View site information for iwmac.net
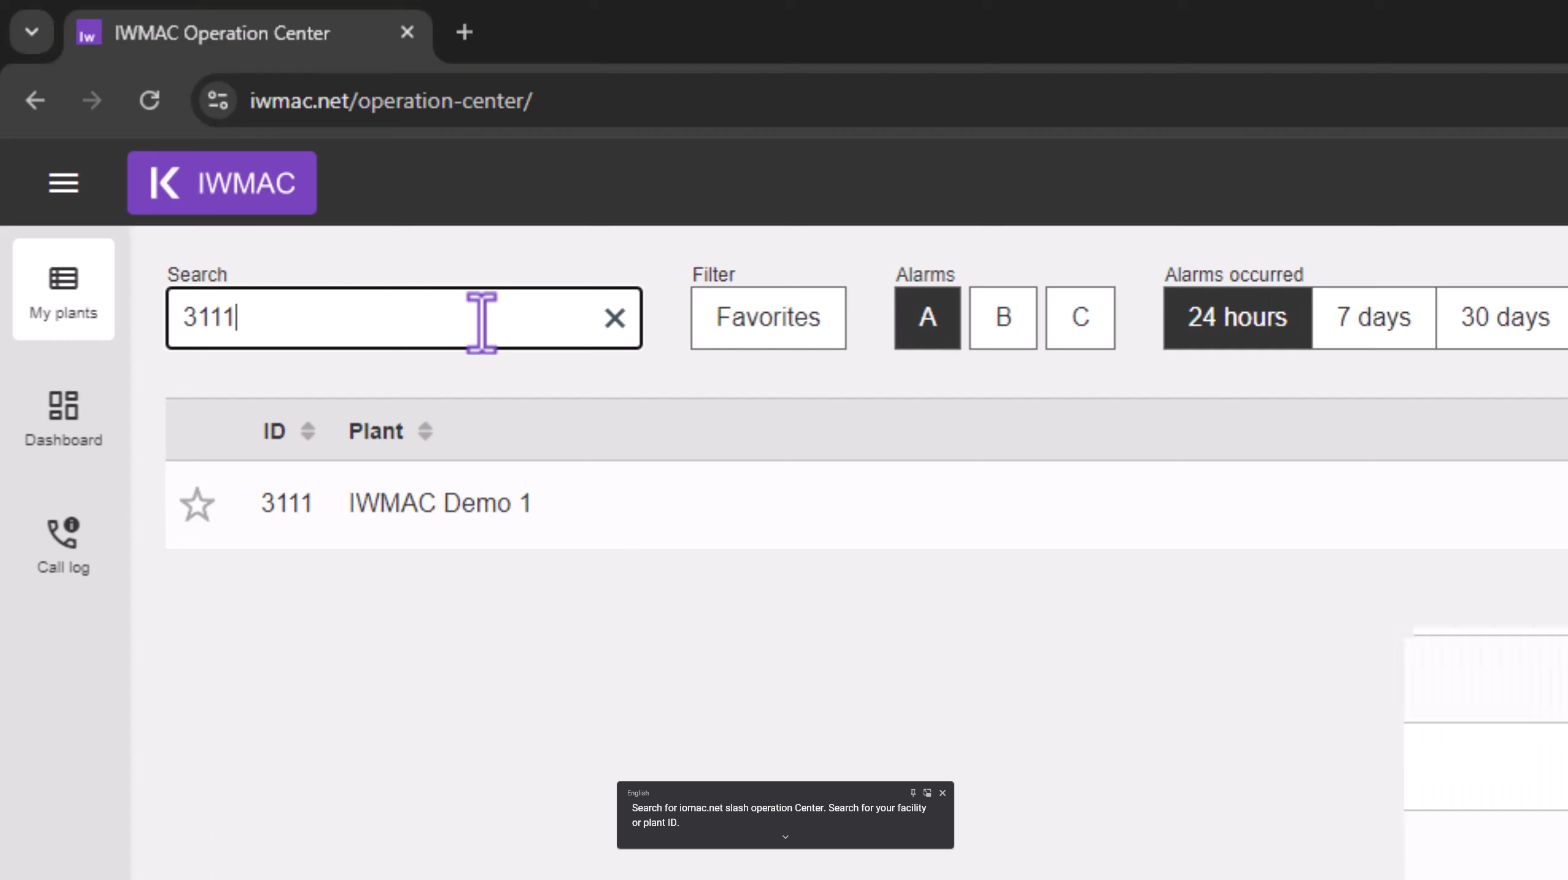 [218, 101]
